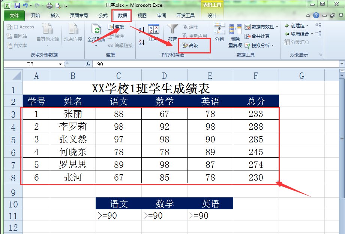This screenshot has width=345, height=234.
Task: Click the Undo icon in title bar
Action: coord(25,5)
